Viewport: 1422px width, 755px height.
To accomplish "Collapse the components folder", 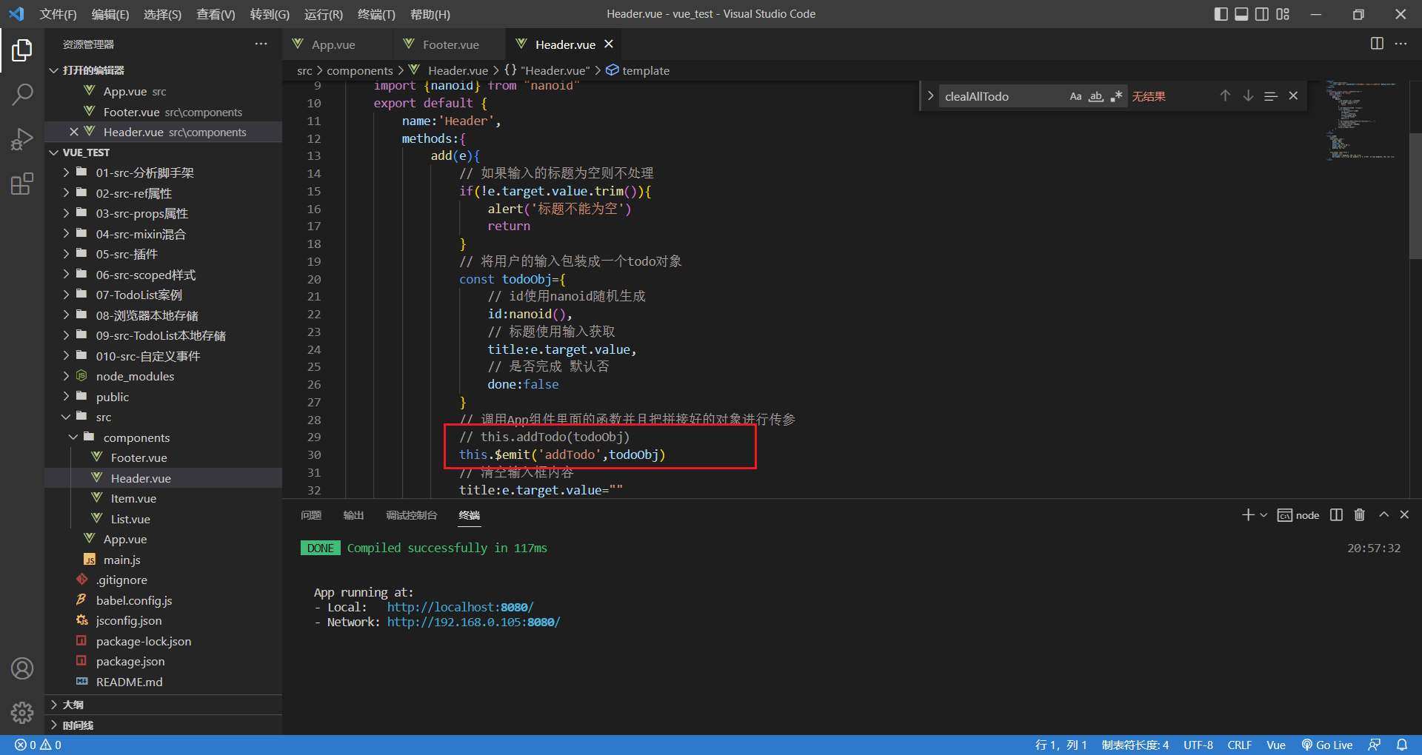I will pos(136,437).
